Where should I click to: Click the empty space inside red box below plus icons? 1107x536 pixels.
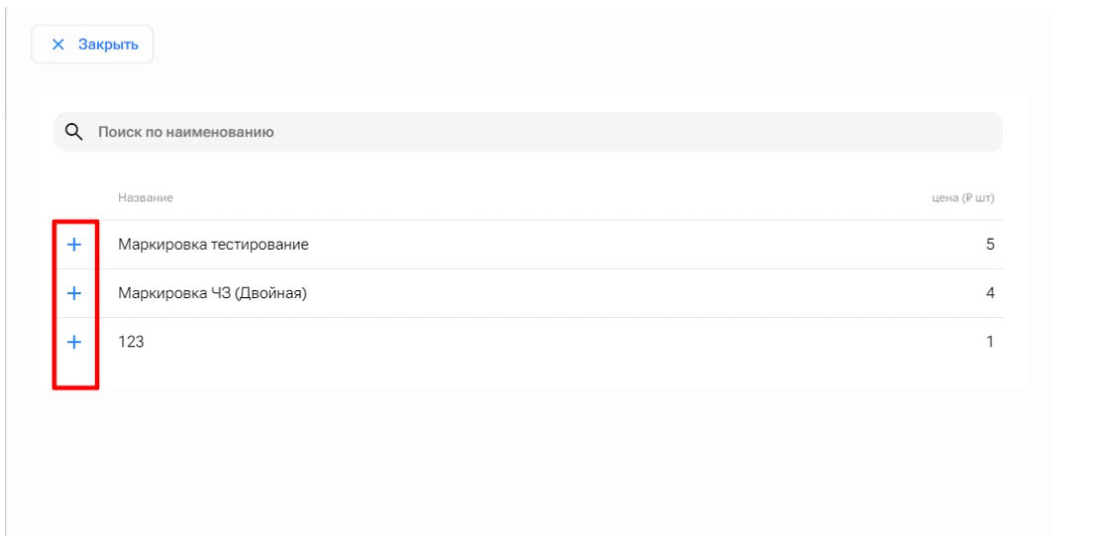click(x=75, y=372)
